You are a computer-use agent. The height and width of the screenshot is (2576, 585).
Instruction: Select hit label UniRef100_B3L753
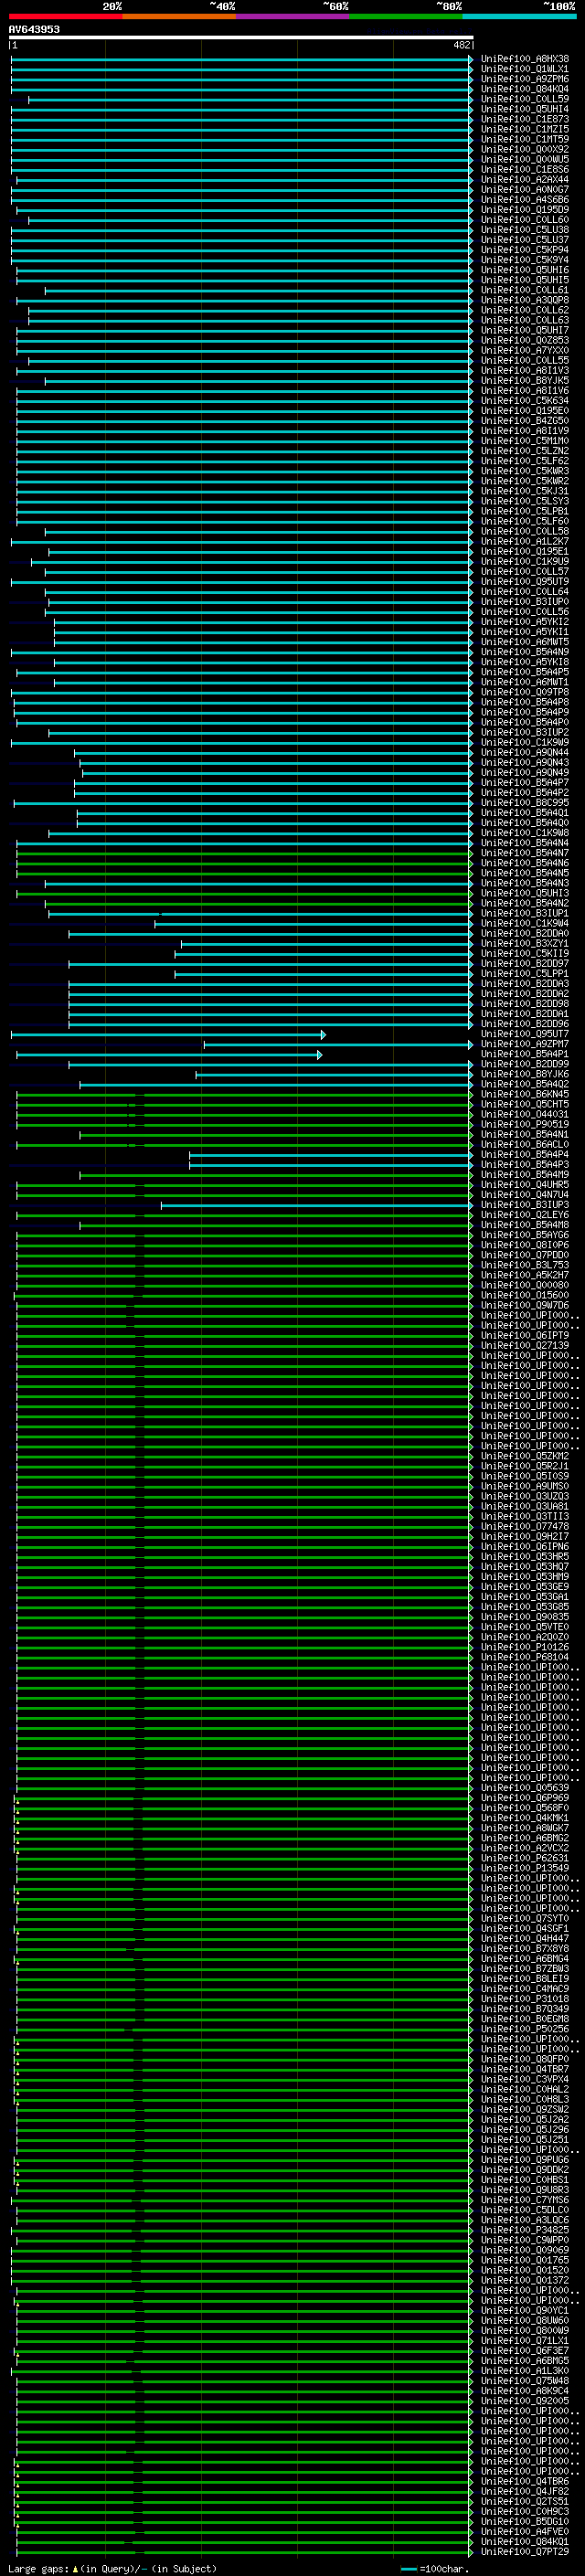[x=525, y=1265]
